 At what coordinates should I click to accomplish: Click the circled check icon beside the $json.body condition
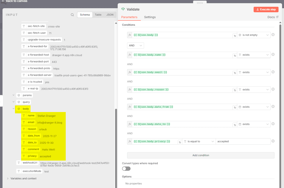(x=273, y=35)
